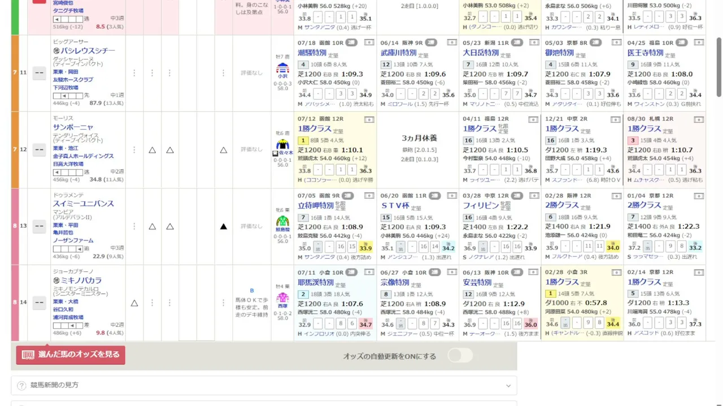Open the video icon for 07/18 函館 10R race
This screenshot has height=406, width=723.
click(369, 42)
